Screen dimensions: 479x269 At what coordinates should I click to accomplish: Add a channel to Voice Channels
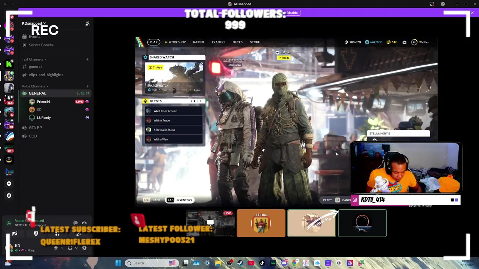(x=87, y=86)
